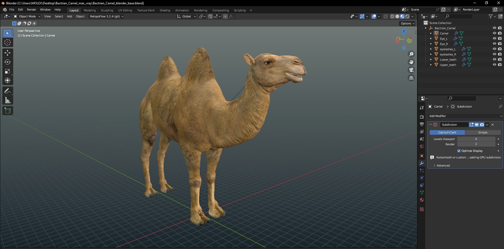Open the Tool properties tab
The width and height of the screenshot is (504, 249).
[x=422, y=107]
